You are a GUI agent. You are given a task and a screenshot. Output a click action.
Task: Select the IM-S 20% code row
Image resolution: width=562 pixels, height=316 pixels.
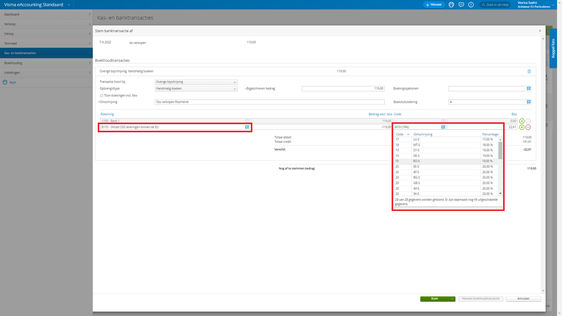point(446,188)
